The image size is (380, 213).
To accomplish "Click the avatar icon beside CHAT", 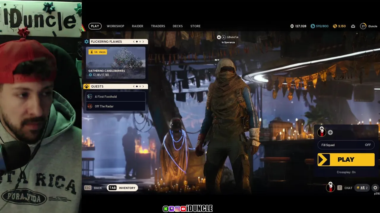I will click(330, 187).
